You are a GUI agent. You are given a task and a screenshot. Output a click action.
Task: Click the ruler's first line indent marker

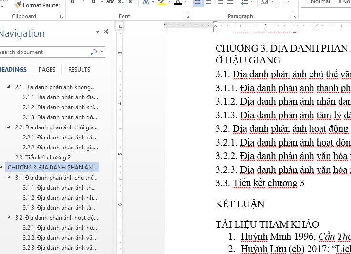[215, 24]
